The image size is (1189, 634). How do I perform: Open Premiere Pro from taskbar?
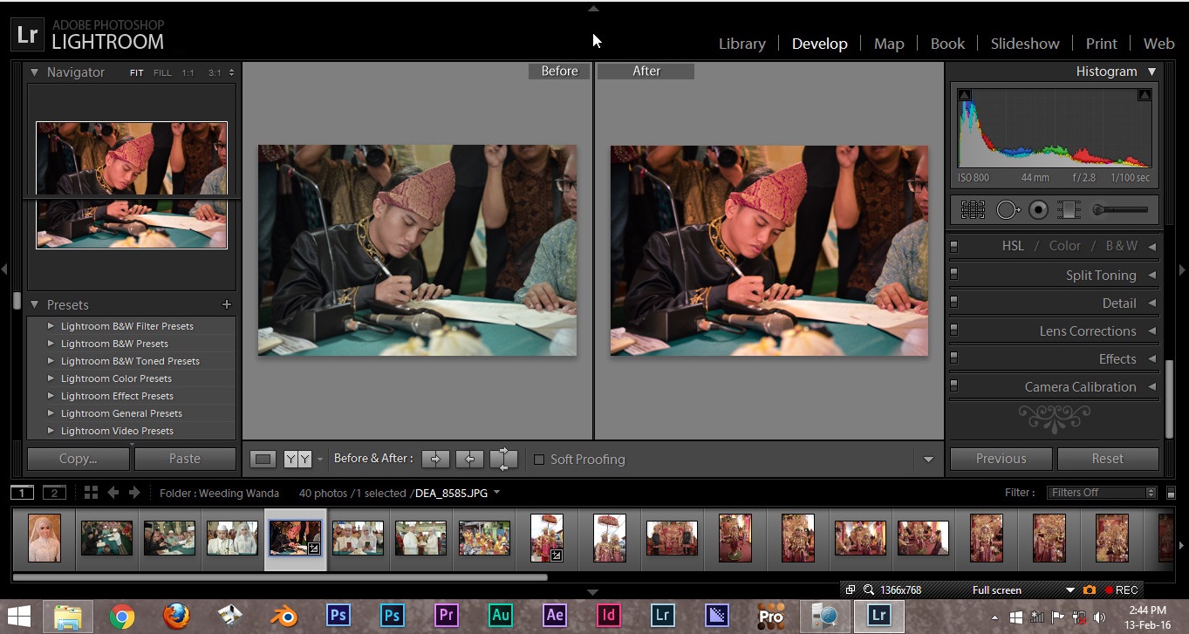point(447,617)
